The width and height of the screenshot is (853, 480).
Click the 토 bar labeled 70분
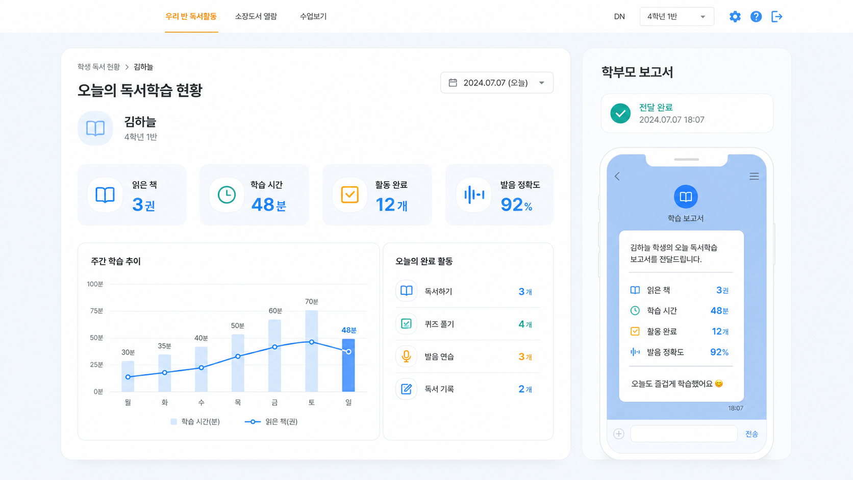(312, 351)
